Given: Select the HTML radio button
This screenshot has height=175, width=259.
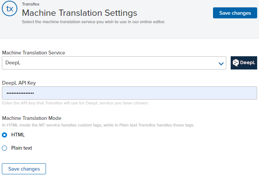Looking at the screenshot, I should point(4,135).
